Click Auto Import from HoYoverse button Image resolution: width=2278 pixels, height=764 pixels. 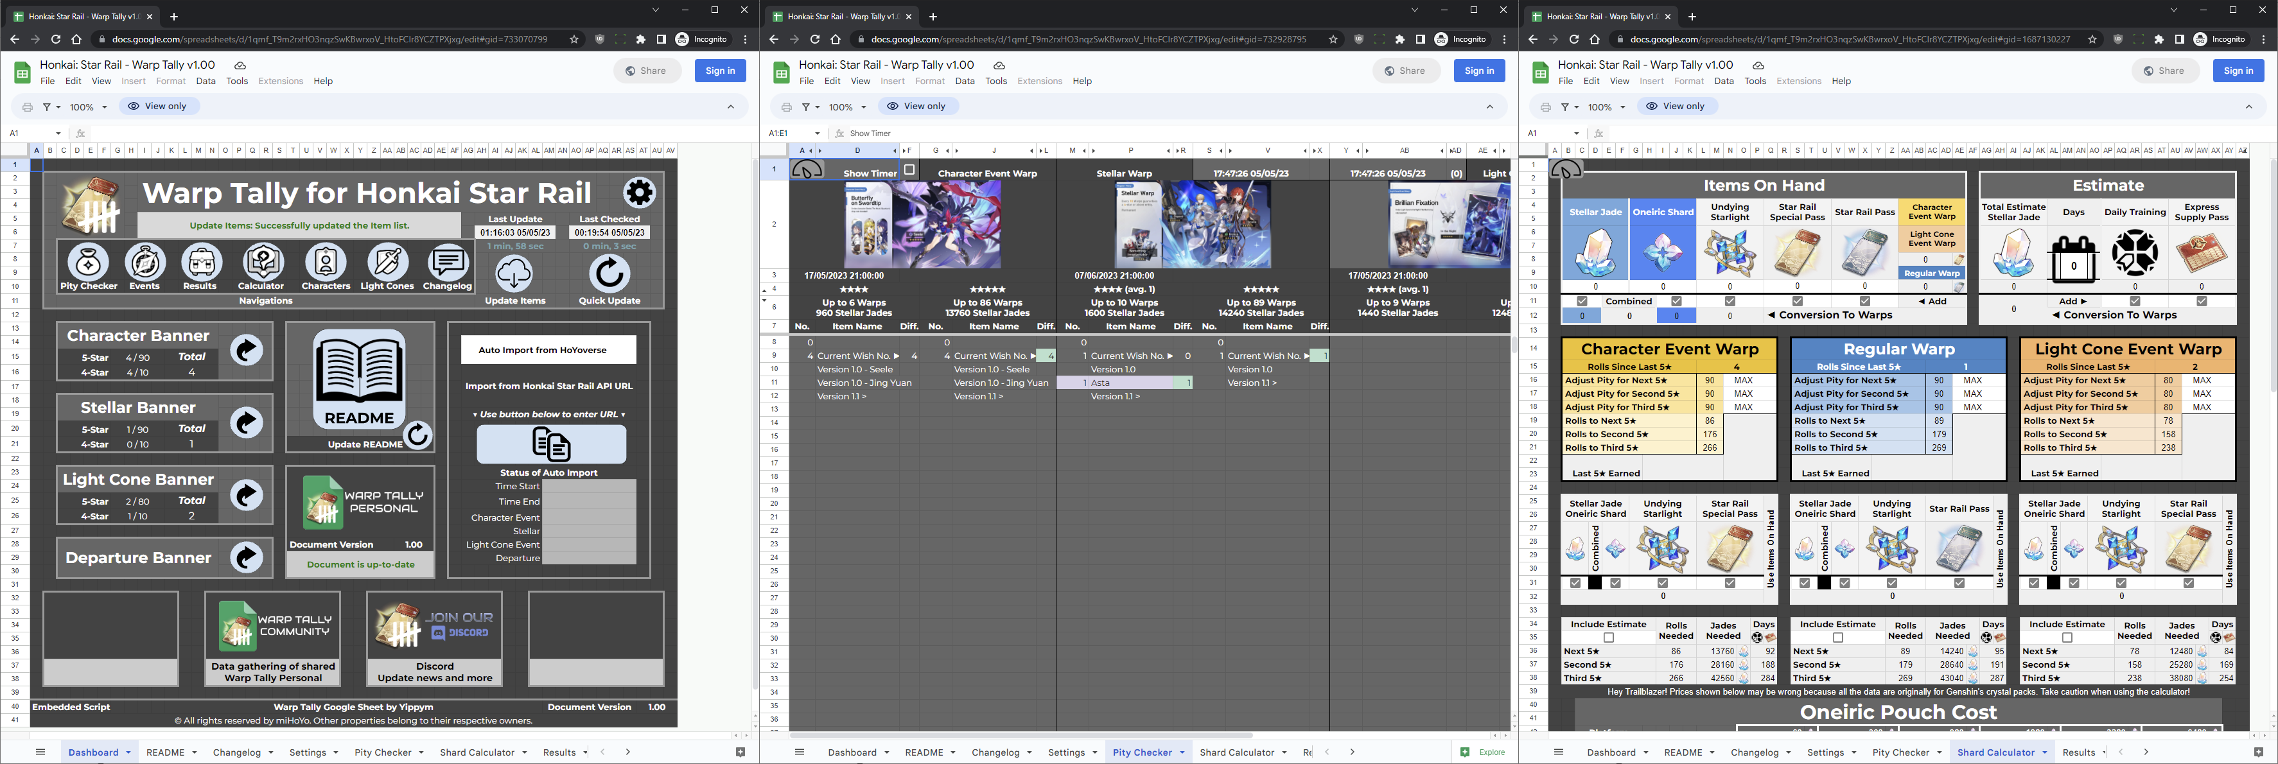click(x=548, y=350)
